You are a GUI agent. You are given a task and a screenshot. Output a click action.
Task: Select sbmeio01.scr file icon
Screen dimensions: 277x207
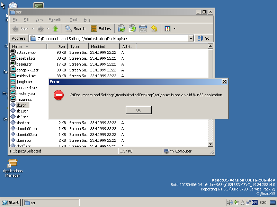(x=13, y=128)
